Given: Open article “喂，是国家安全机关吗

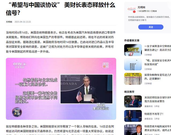Looking at the screenshot, I should [158, 62].
